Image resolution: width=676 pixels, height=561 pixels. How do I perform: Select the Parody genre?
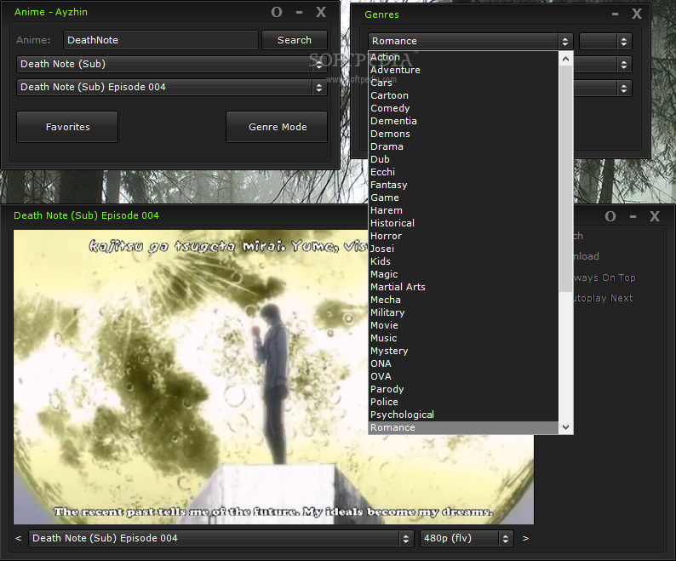tap(463, 389)
